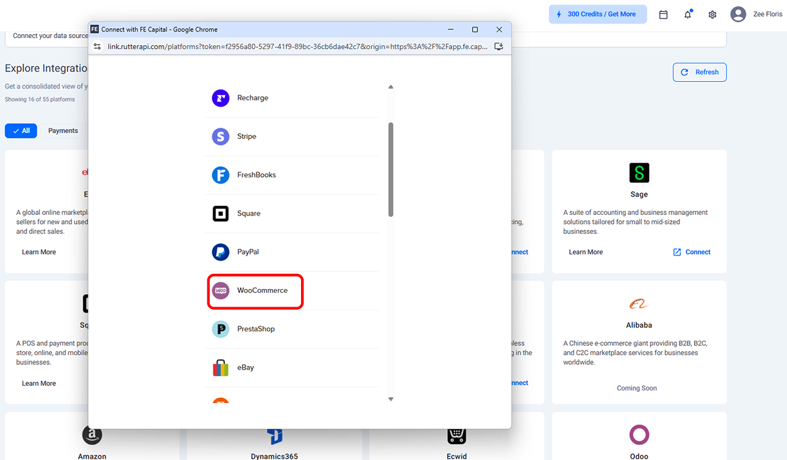Click Learn More on the eBay card
The image size is (787, 460).
click(x=39, y=252)
